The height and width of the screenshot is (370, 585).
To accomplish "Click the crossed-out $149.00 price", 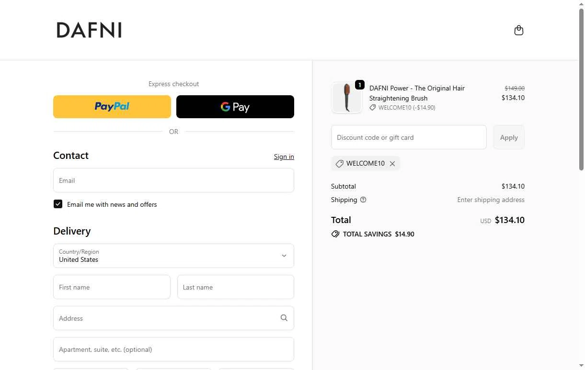I will tap(515, 89).
